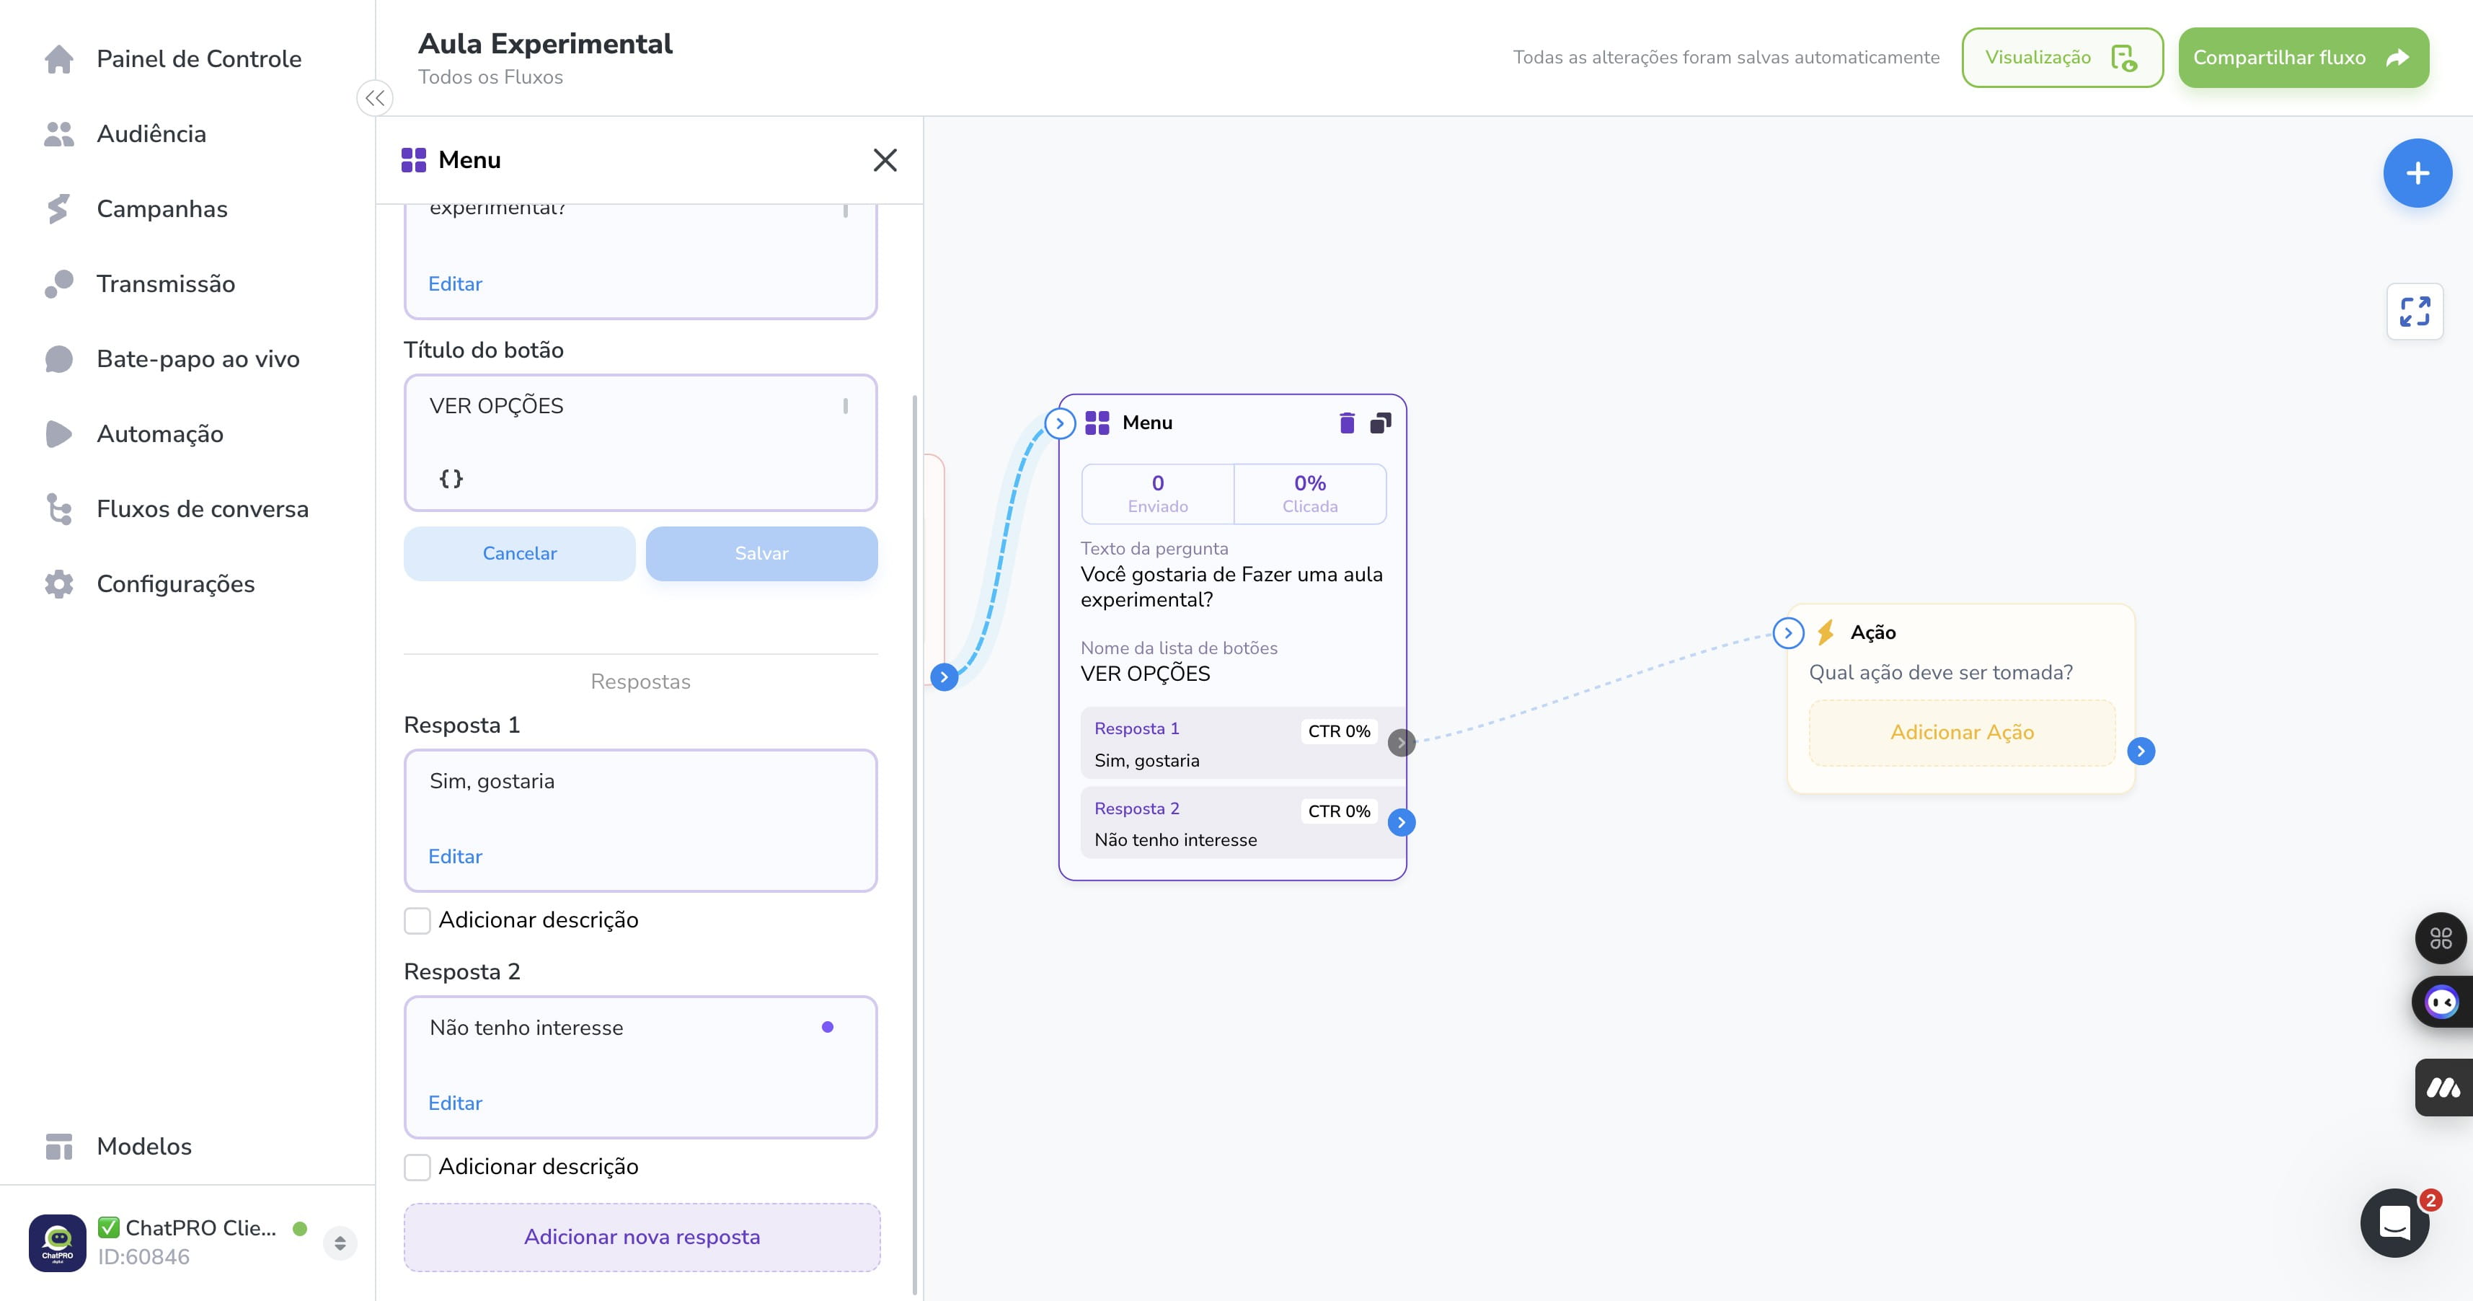
Task: Click the Menu node input connector
Action: tap(1059, 423)
